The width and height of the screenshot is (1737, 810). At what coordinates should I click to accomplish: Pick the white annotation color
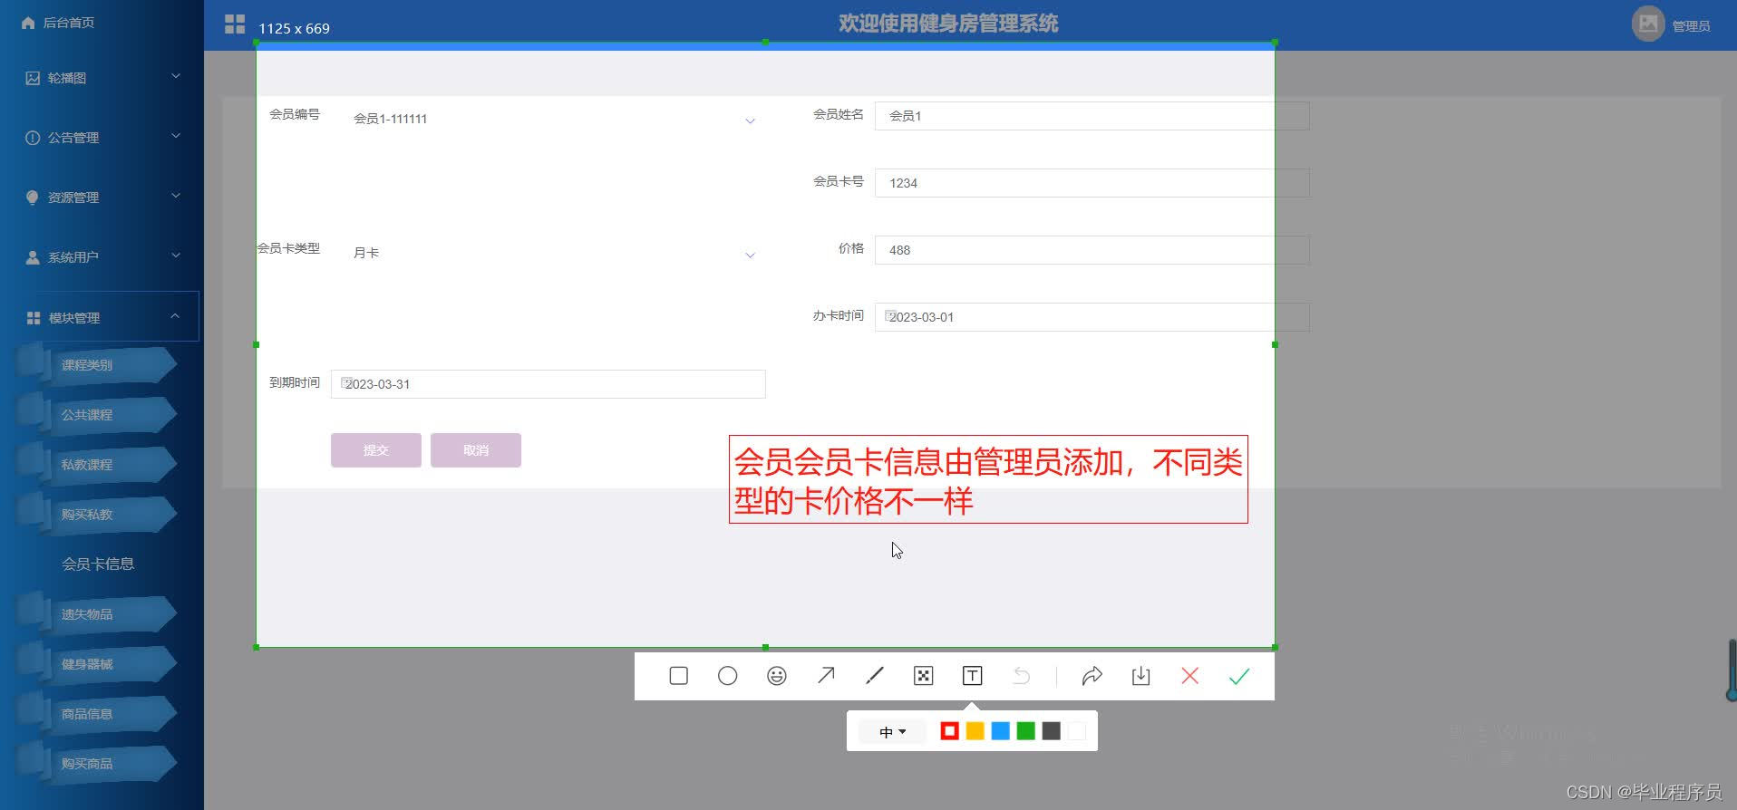(1076, 731)
